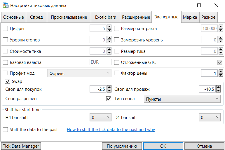Decrease Размер контракта with down arrow

pyautogui.click(x=221, y=30)
